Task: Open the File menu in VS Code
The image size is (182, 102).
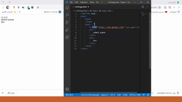Action: pyautogui.click(x=71, y=2)
